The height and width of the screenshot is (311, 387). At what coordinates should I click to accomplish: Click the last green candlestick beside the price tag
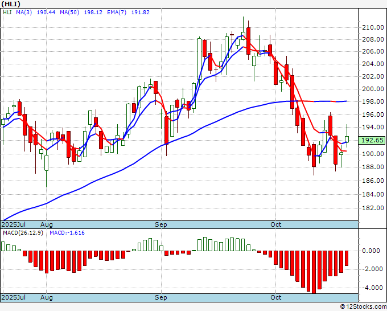pyautogui.click(x=347, y=139)
